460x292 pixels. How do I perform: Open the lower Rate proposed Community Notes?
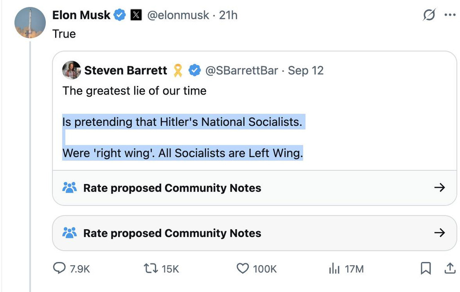172,233
